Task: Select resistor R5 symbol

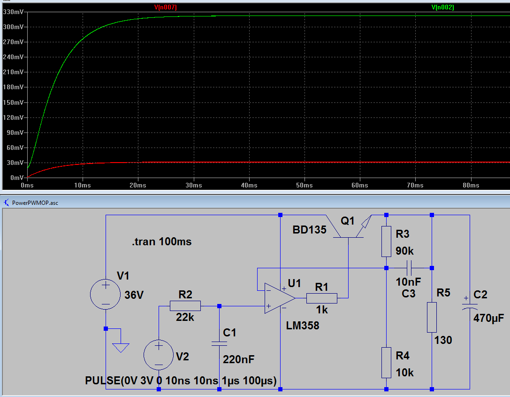Action: tap(432, 317)
